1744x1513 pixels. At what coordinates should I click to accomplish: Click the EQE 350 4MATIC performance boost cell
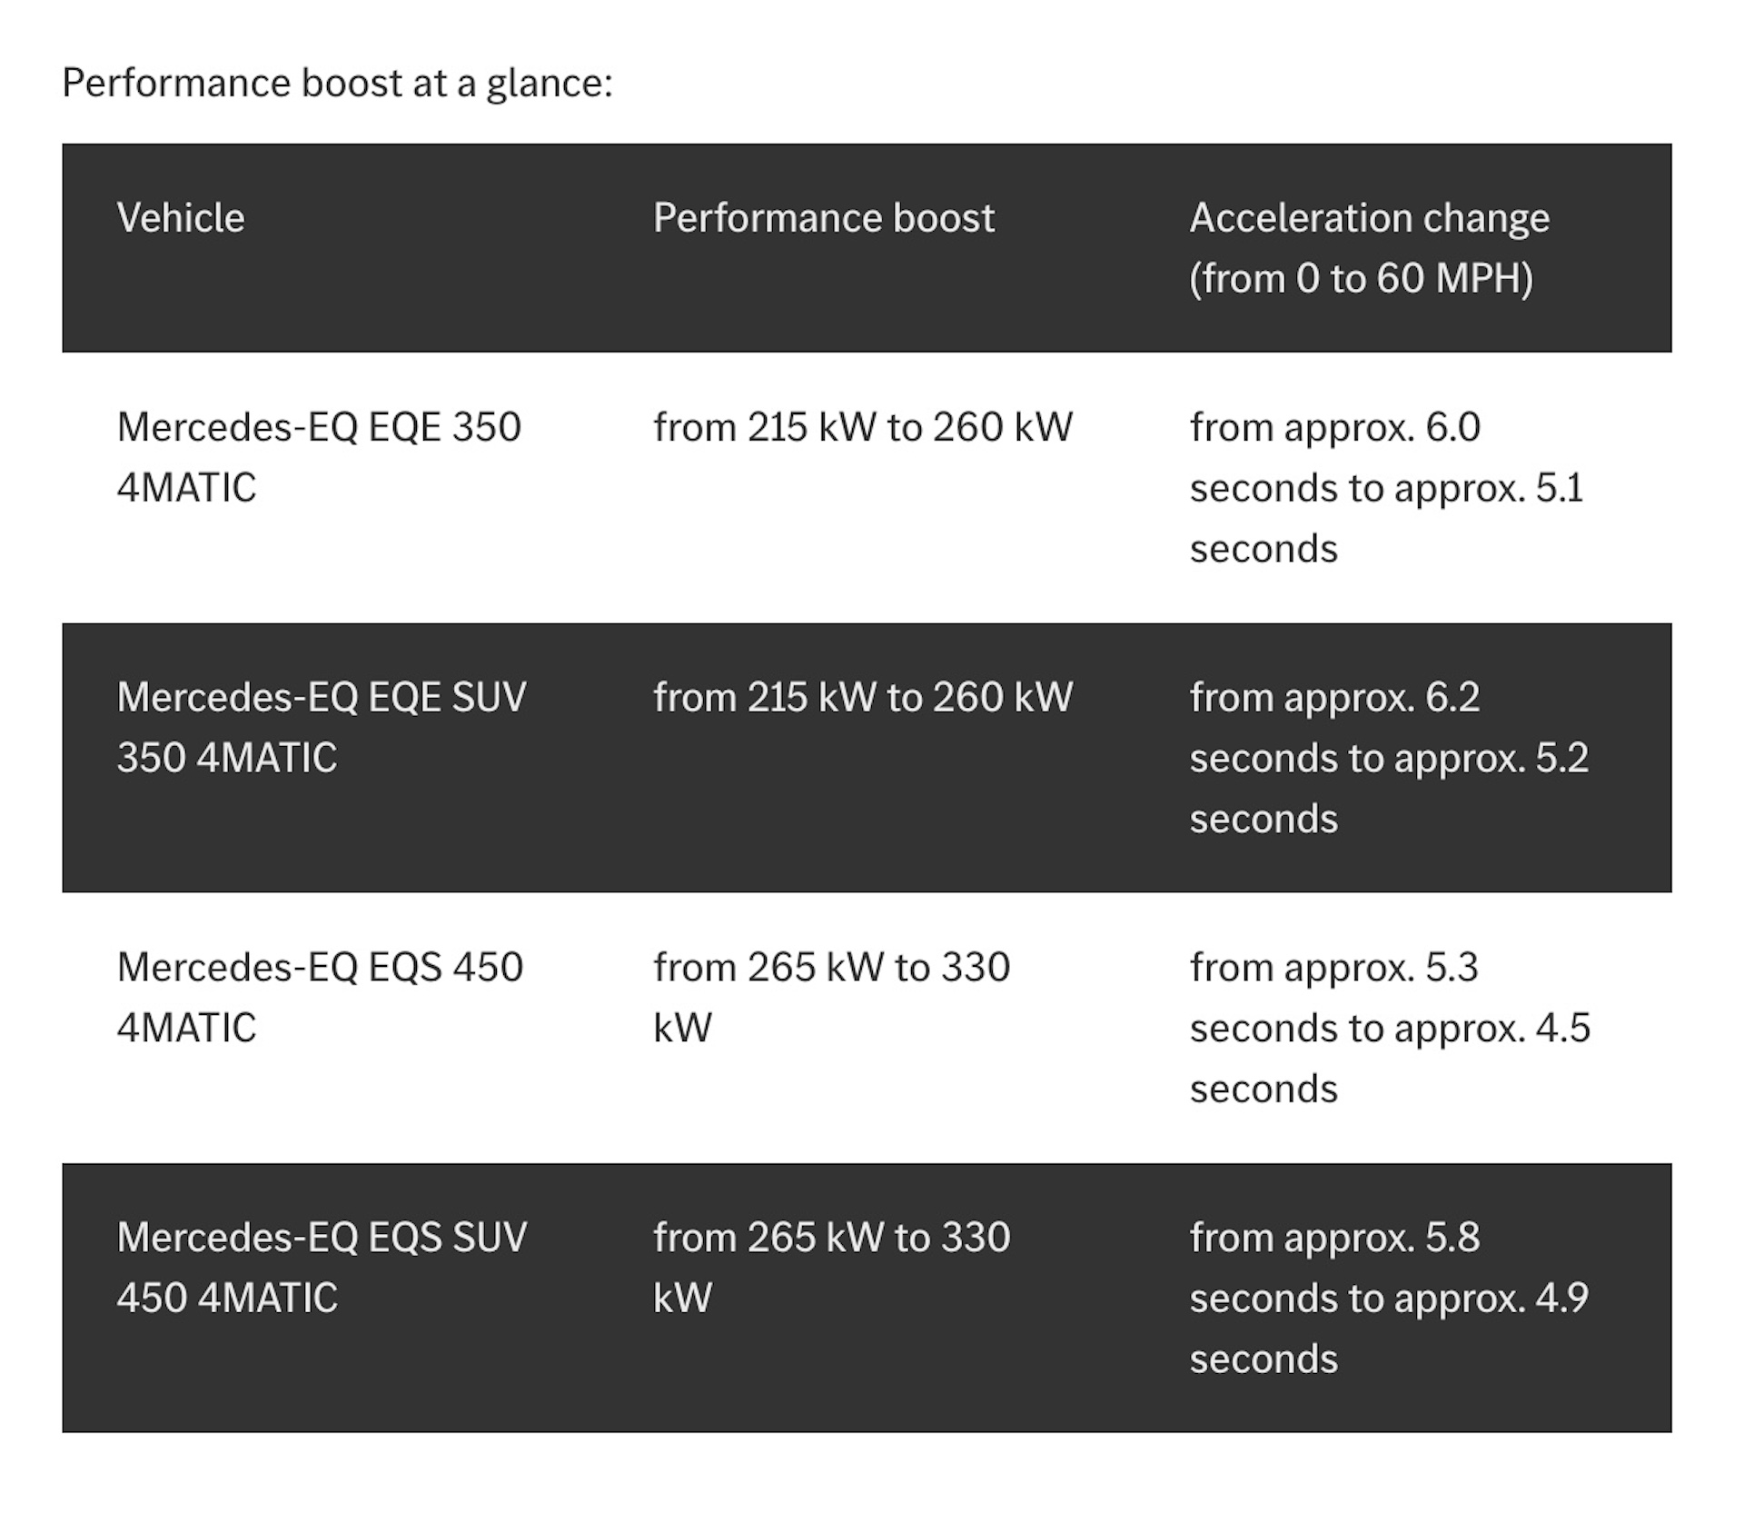(x=862, y=427)
